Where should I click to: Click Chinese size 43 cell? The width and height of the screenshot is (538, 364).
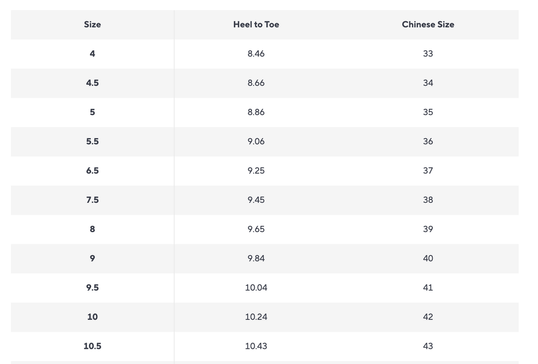428,346
